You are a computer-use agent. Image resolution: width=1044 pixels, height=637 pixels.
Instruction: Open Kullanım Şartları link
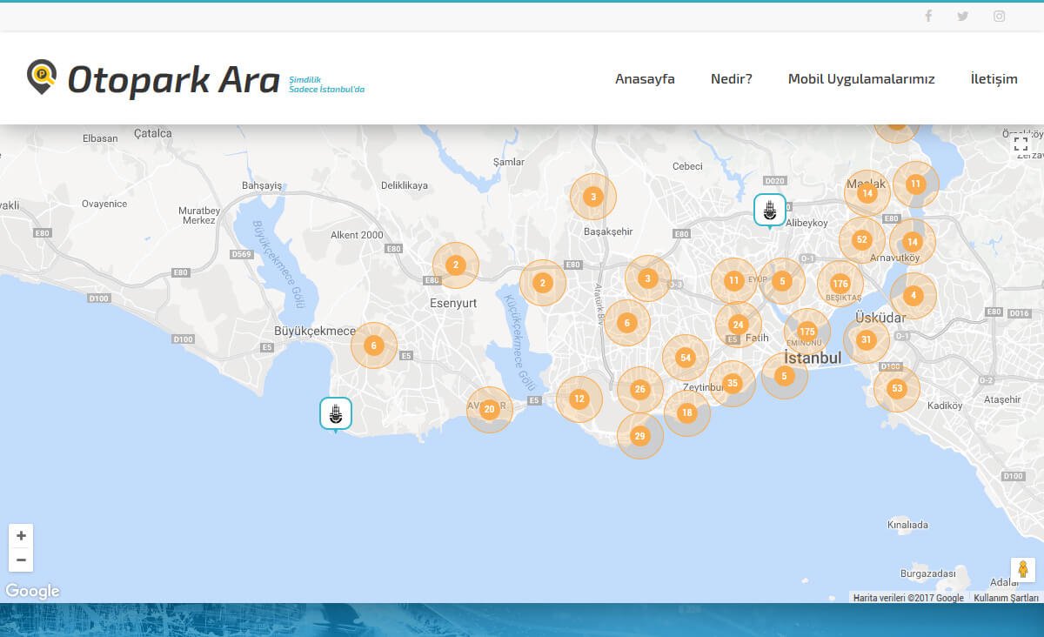(x=1006, y=598)
